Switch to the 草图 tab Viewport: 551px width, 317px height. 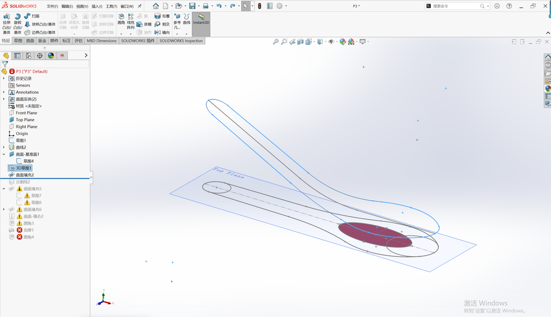(x=18, y=41)
